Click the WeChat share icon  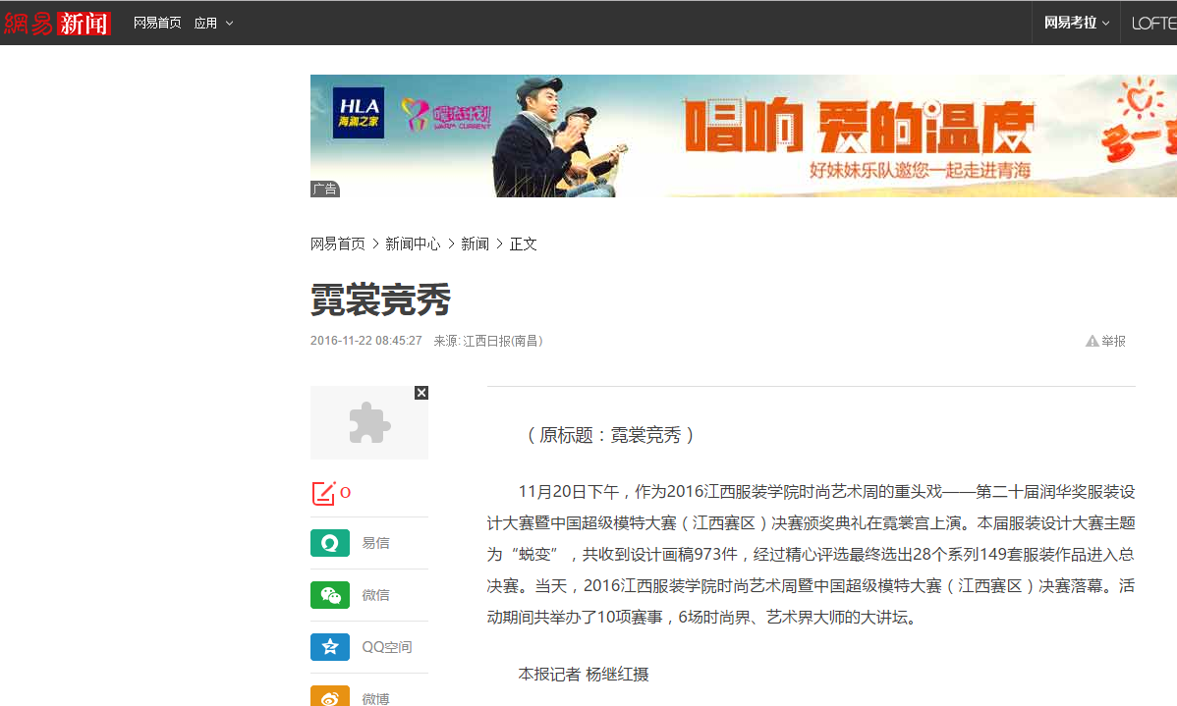coord(330,595)
